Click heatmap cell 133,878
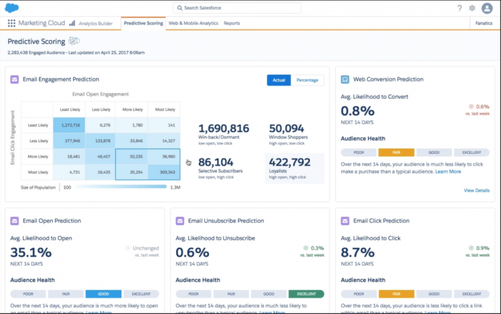The height and width of the screenshot is (314, 501). point(100,141)
